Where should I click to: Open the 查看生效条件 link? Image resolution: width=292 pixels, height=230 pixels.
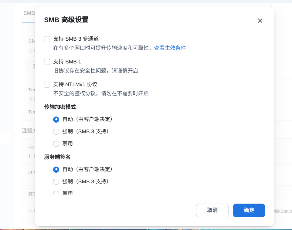point(170,48)
